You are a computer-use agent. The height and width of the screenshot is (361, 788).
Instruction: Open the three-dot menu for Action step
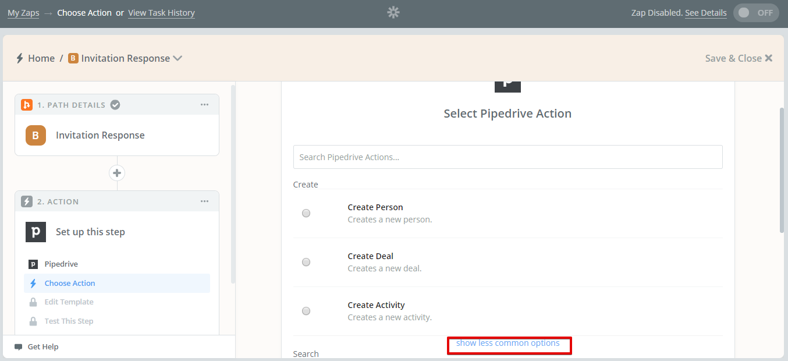pyautogui.click(x=204, y=201)
